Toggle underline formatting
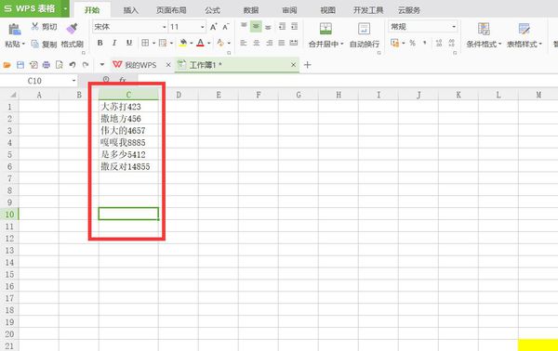The image size is (558, 351). (129, 43)
